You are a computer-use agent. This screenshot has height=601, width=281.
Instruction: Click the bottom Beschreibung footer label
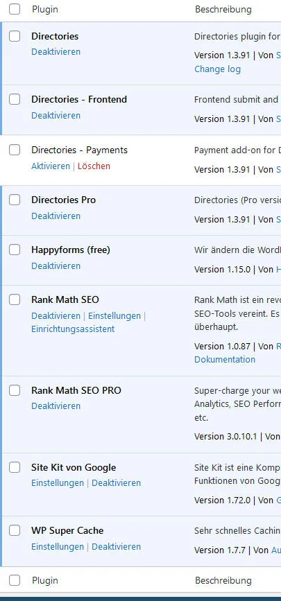coord(223,580)
